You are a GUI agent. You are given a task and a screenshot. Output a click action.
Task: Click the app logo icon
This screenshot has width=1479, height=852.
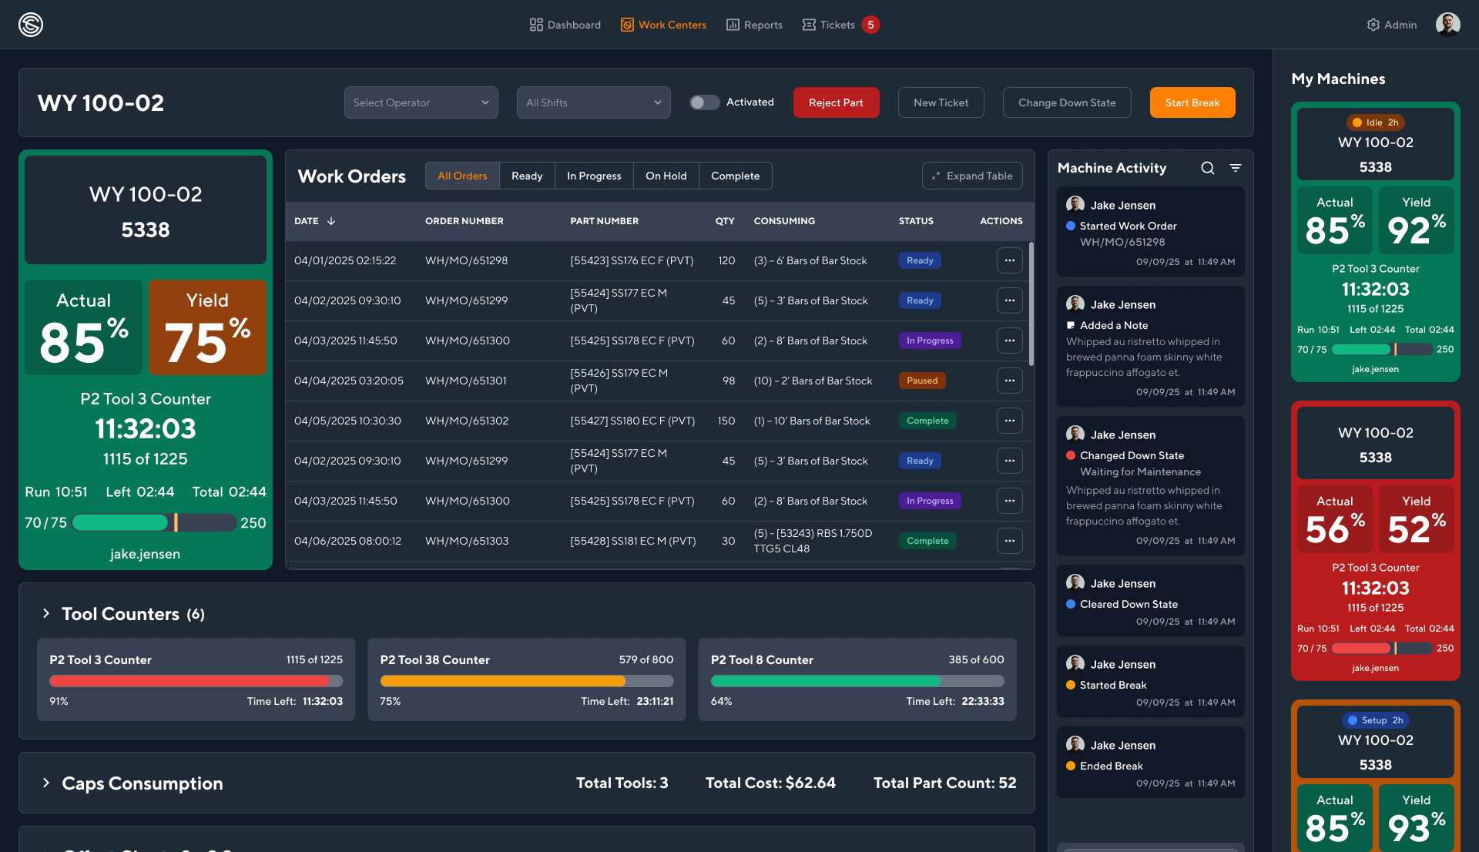(31, 25)
